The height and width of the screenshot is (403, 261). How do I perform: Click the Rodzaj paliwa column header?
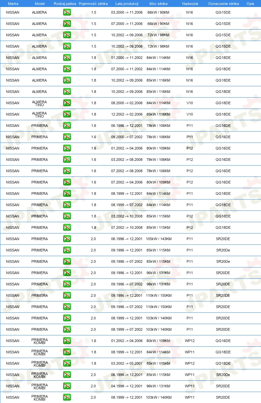[65, 4]
